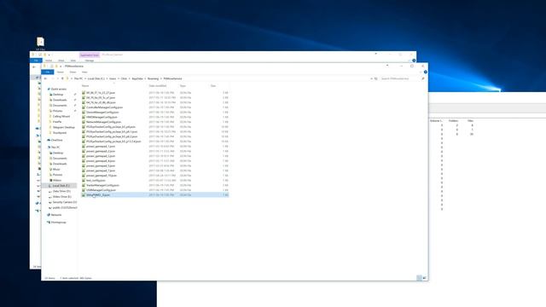Open Quick Access Toolbar dropdown in title bar
This screenshot has height=307, width=546.
61,67
